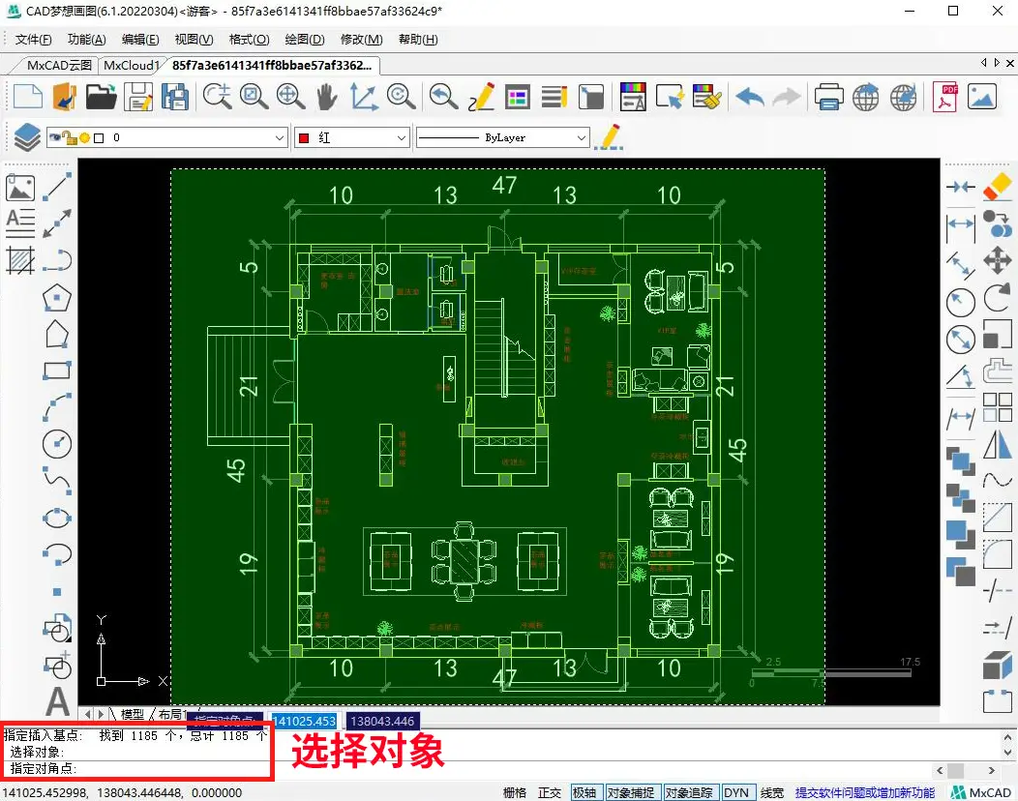Switch to the 模型 model tab
Screen dimensions: 1018x801
coord(132,714)
